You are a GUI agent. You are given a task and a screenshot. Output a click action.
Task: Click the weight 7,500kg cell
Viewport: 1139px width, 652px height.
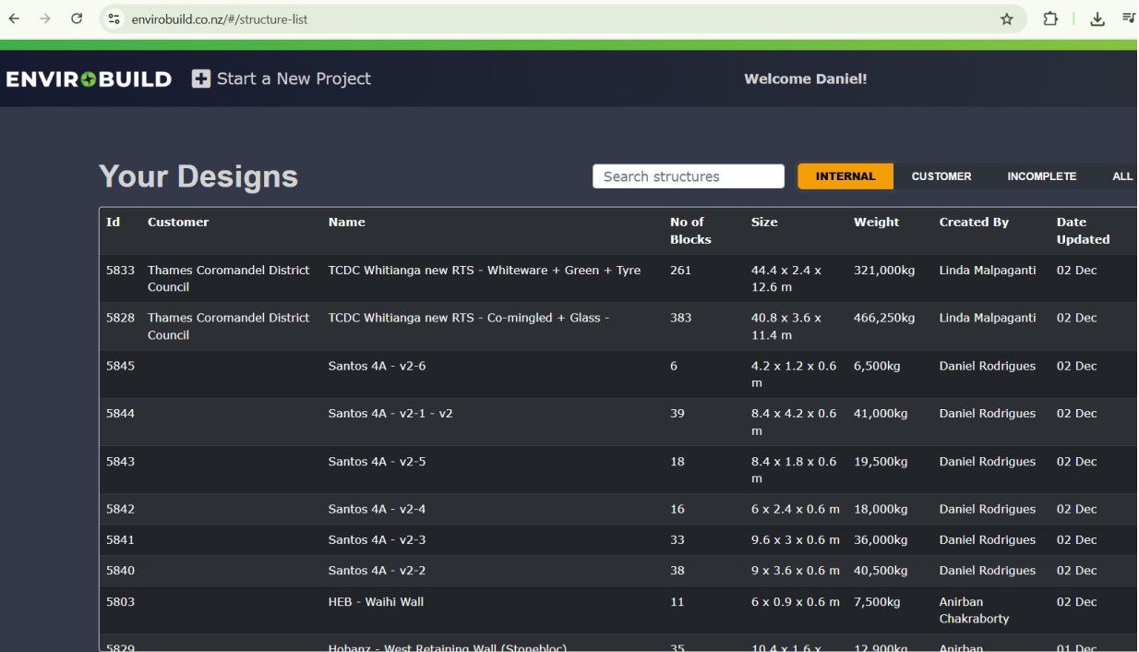coord(877,602)
